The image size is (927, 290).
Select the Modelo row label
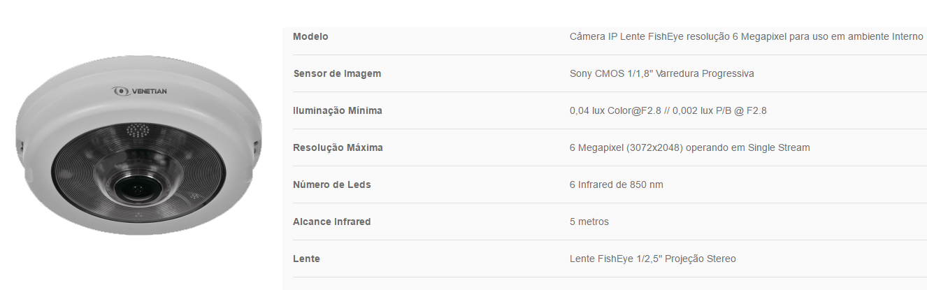(310, 36)
